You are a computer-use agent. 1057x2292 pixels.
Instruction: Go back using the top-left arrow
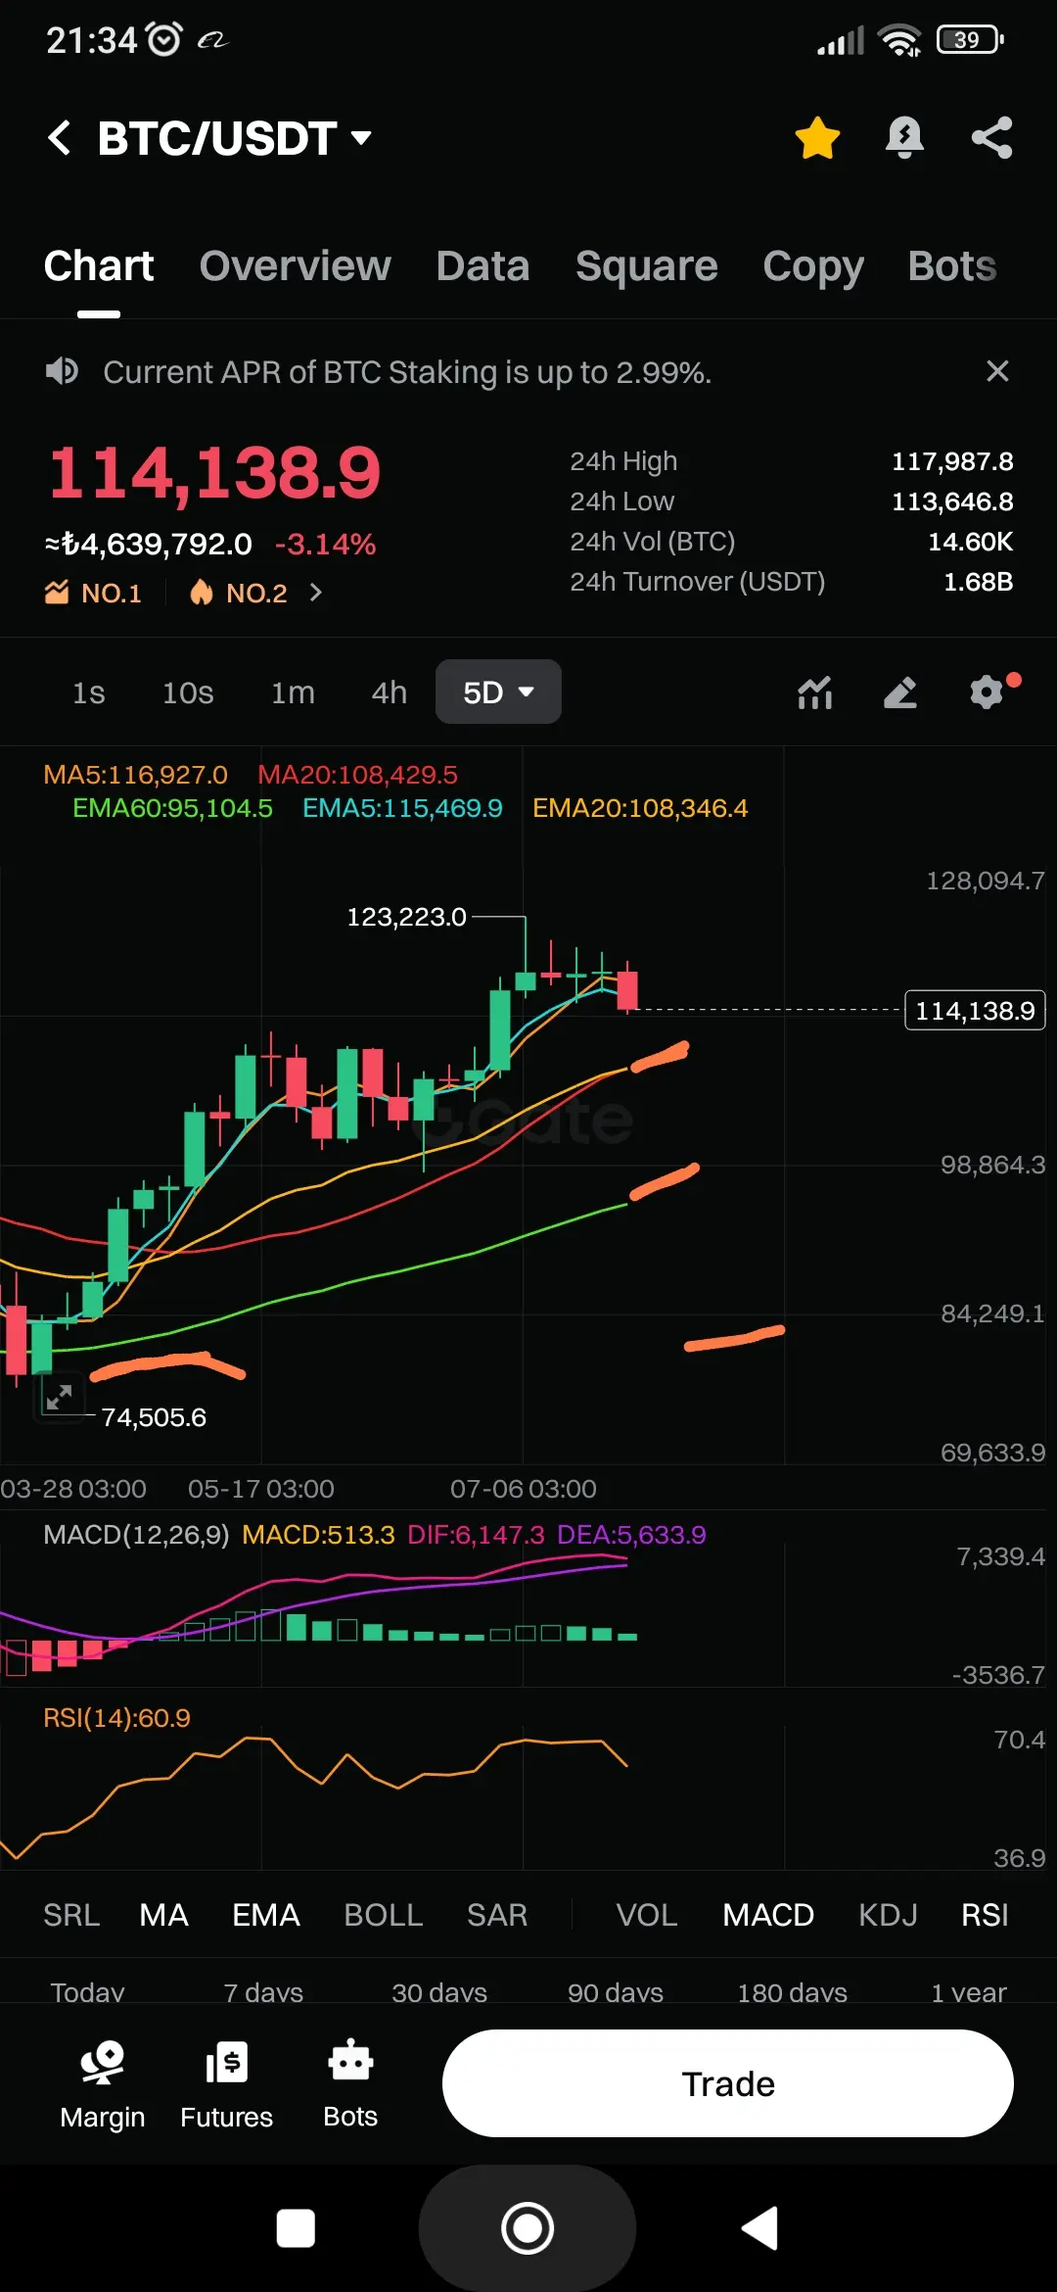[59, 137]
